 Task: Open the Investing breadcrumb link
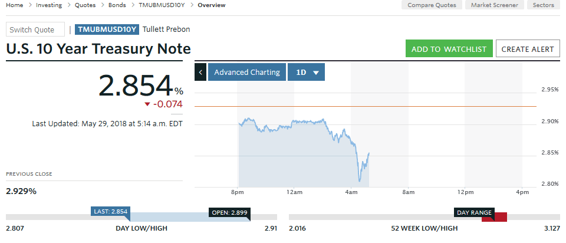49,5
